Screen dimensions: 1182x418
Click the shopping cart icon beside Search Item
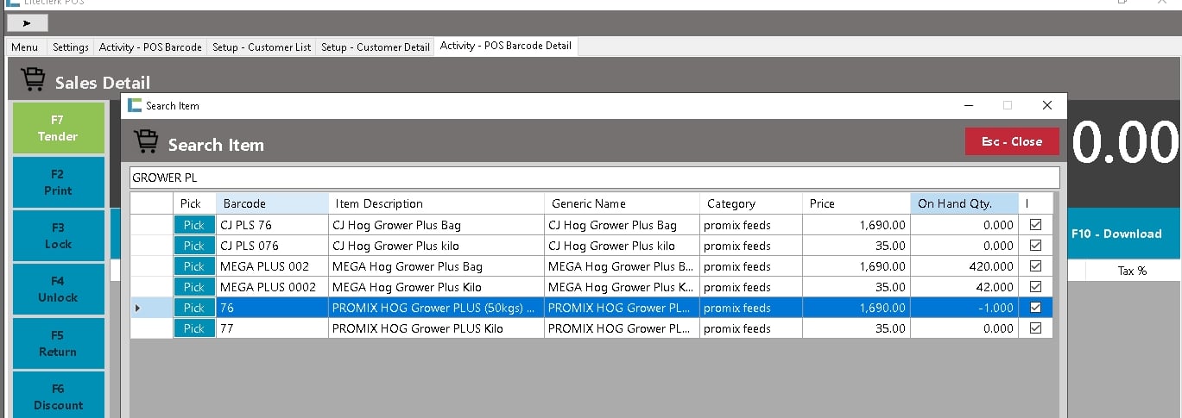coord(147,142)
